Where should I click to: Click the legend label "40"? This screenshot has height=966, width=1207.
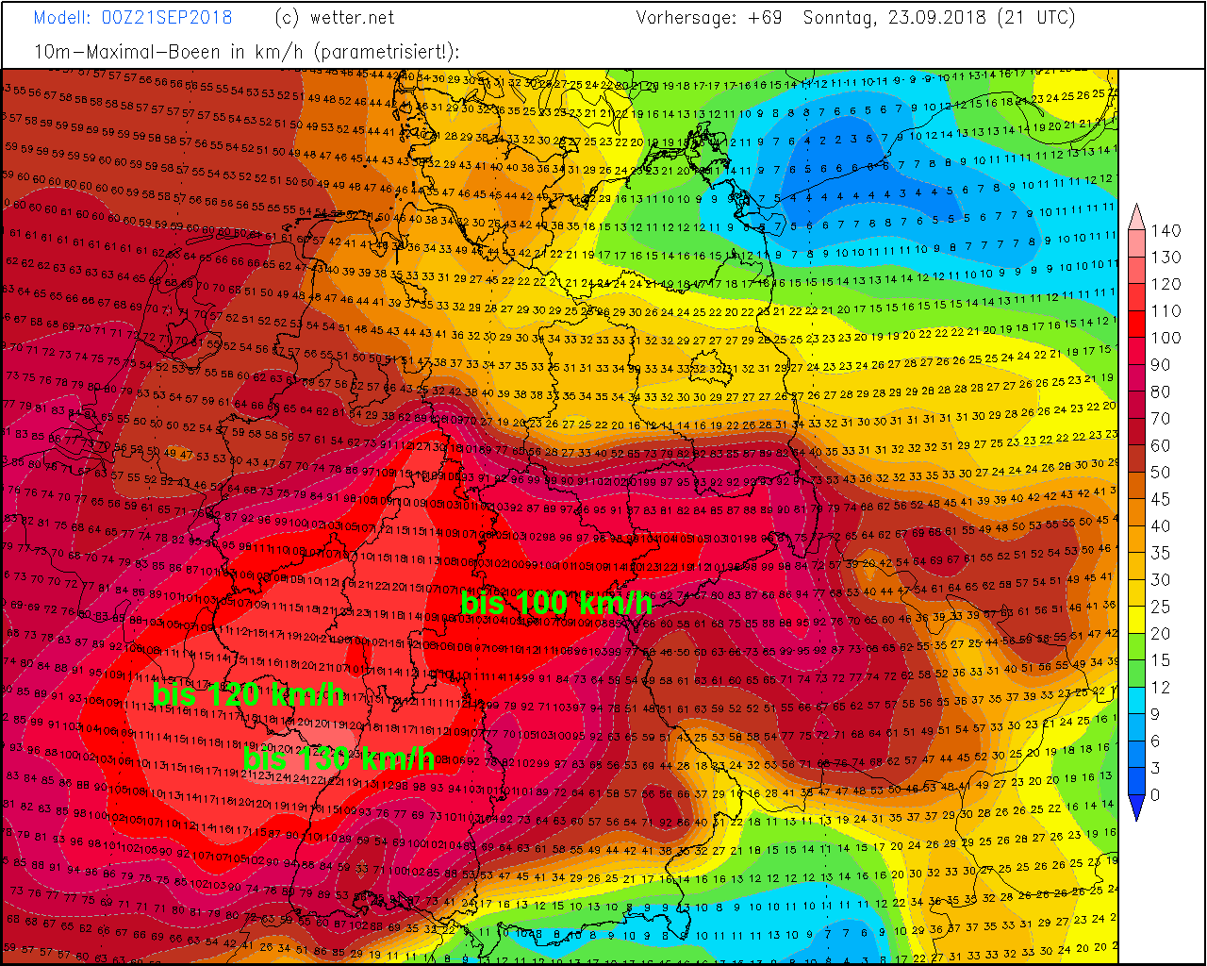point(1161,525)
